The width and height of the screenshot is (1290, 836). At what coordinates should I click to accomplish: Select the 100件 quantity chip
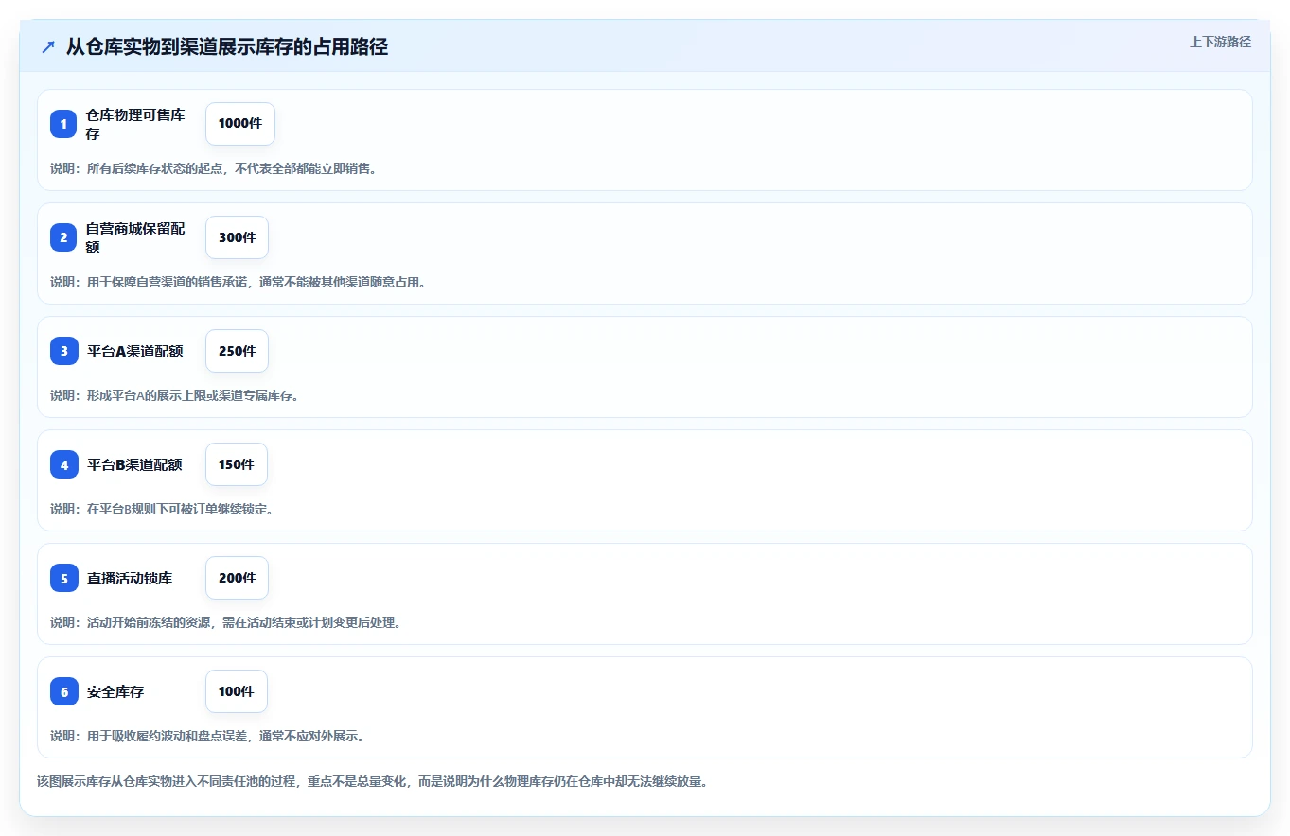tap(237, 691)
